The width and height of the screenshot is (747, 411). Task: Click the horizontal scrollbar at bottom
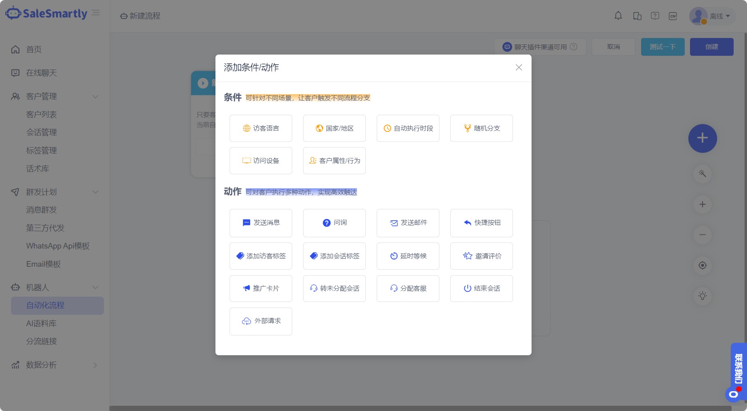420,408
